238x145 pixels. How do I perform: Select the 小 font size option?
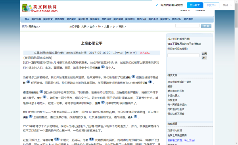tap(134, 53)
